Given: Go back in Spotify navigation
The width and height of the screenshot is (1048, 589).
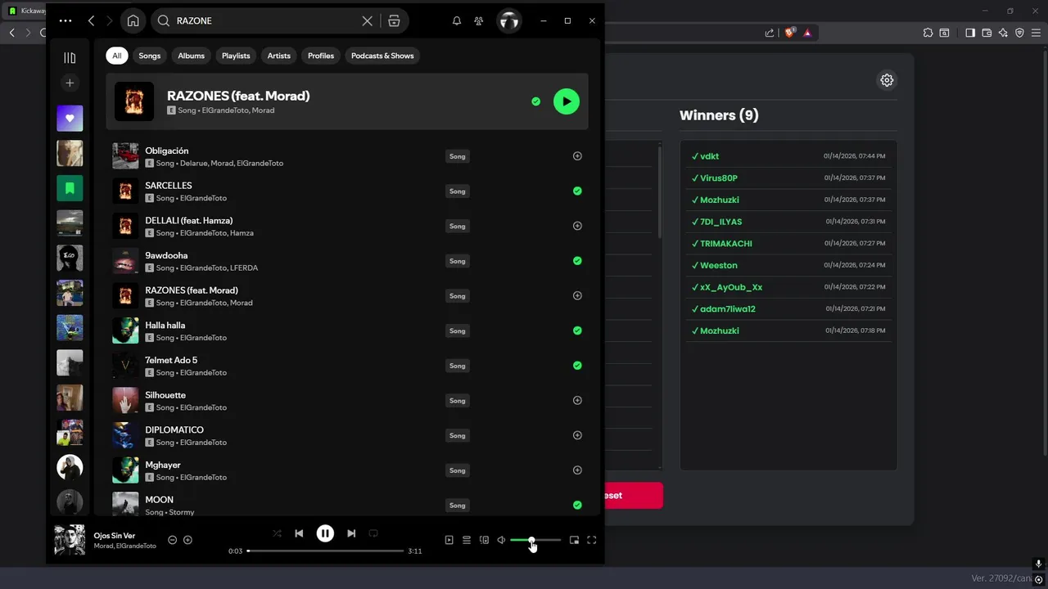Looking at the screenshot, I should click(x=91, y=20).
